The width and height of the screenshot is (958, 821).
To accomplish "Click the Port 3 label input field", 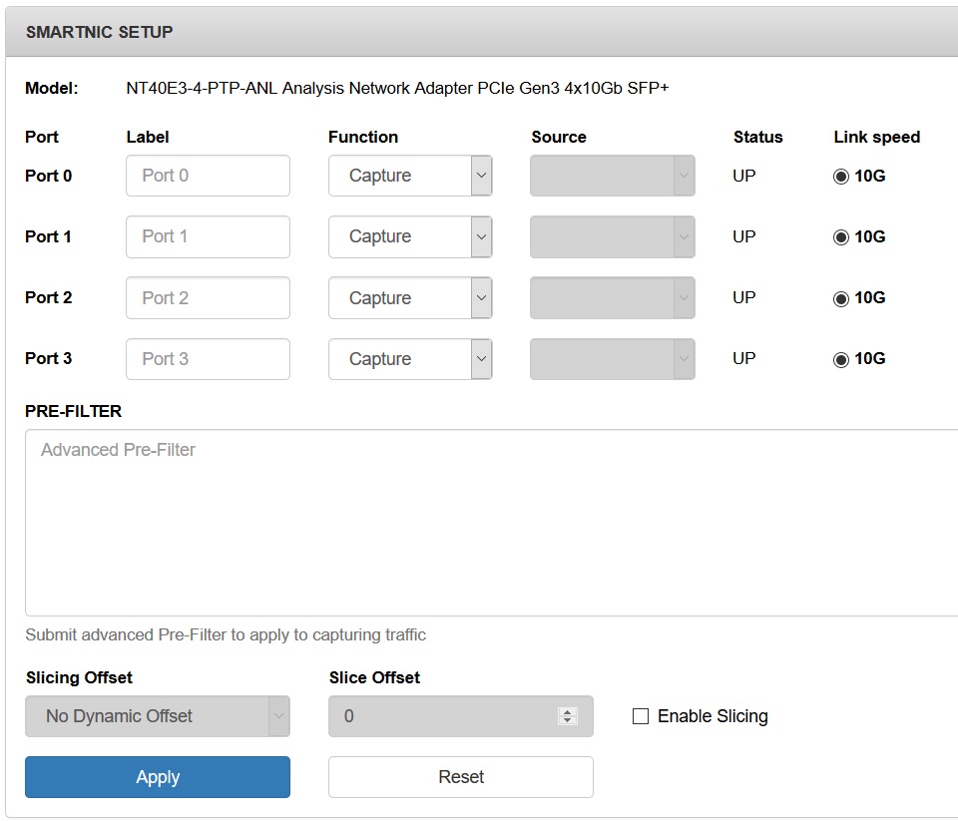I will pos(208,358).
